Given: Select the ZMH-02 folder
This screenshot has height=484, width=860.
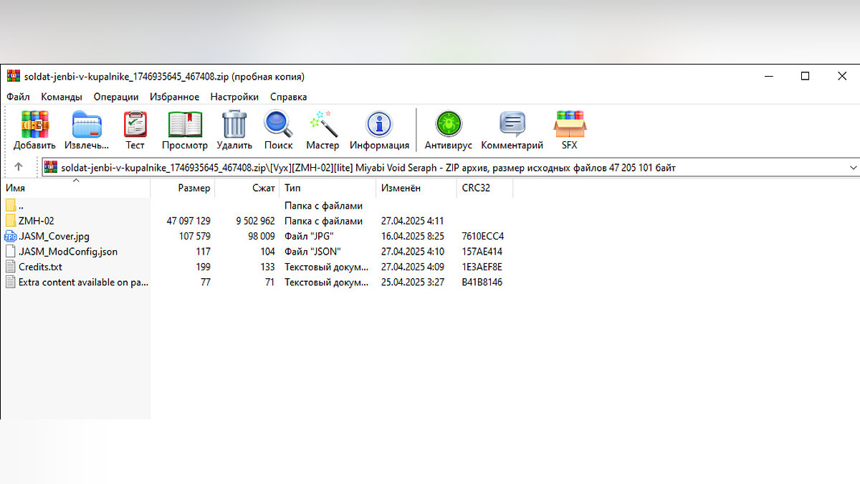Looking at the screenshot, I should point(36,221).
